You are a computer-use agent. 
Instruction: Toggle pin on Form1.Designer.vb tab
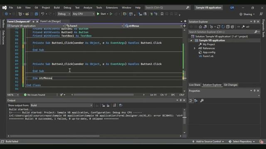(33, 22)
